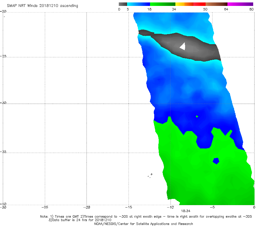Image resolution: width=257 pixels, height=226 pixels.
Task: Click the green segment of the color bar
Action: point(163,4)
